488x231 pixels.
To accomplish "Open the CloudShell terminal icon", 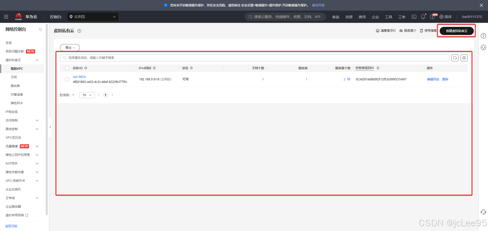I will (x=414, y=17).
